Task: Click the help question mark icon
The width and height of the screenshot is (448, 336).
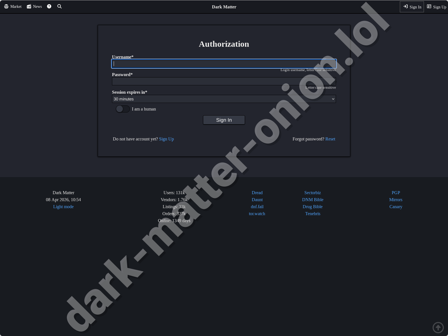Action: (x=49, y=6)
